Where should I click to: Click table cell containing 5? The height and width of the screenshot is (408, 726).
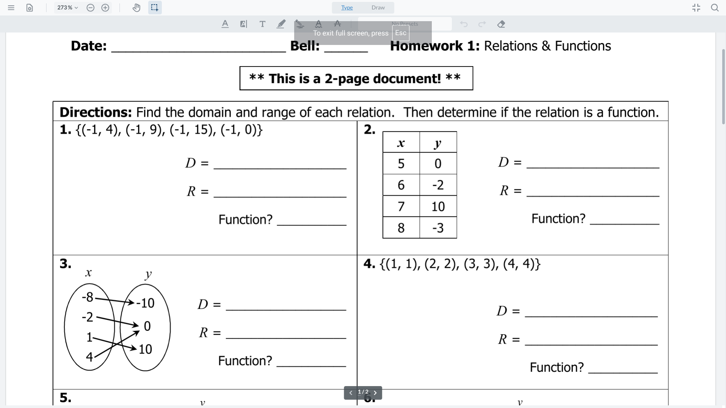tap(401, 164)
